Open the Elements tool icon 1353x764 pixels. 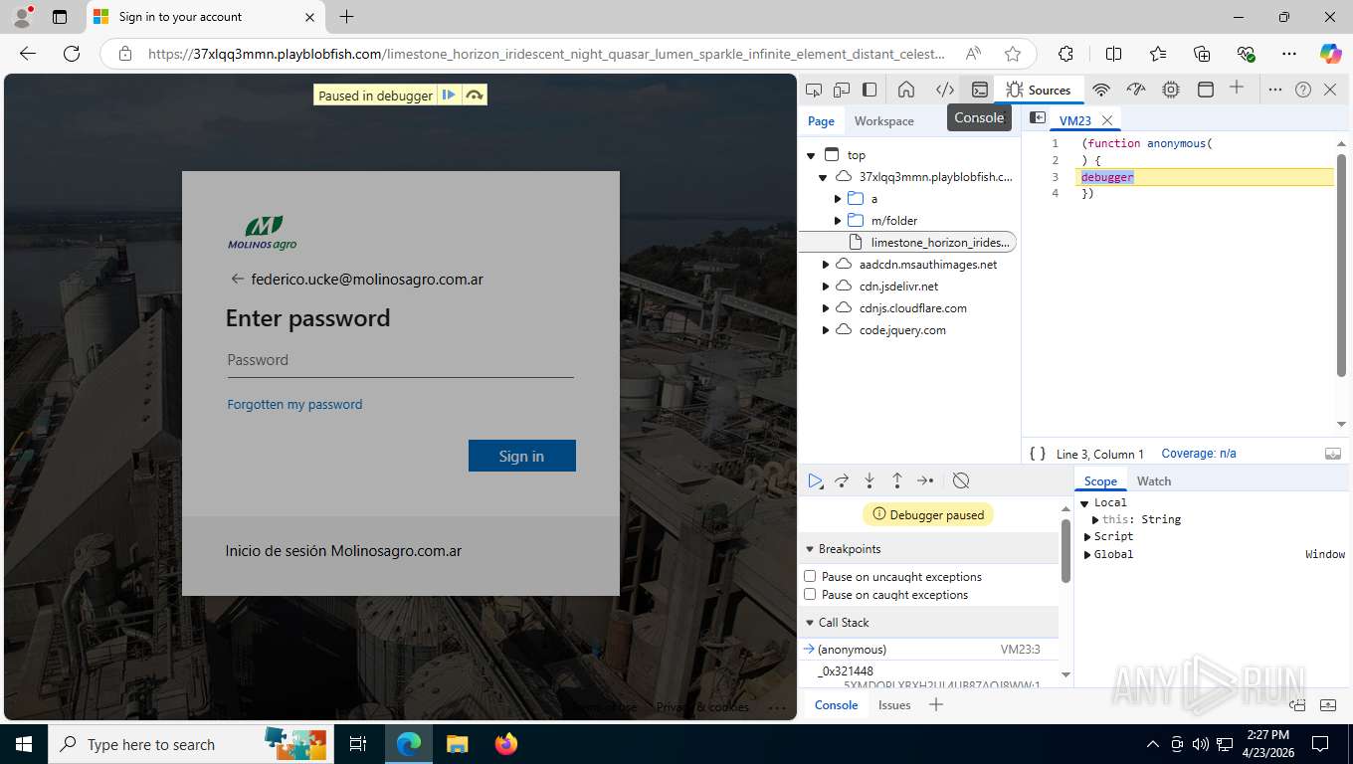click(x=944, y=90)
